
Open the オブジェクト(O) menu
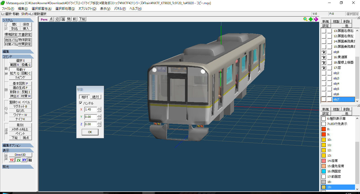coord(87,9)
